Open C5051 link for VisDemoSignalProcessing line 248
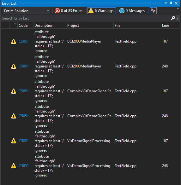The width and height of the screenshot is (181, 185). (23, 166)
